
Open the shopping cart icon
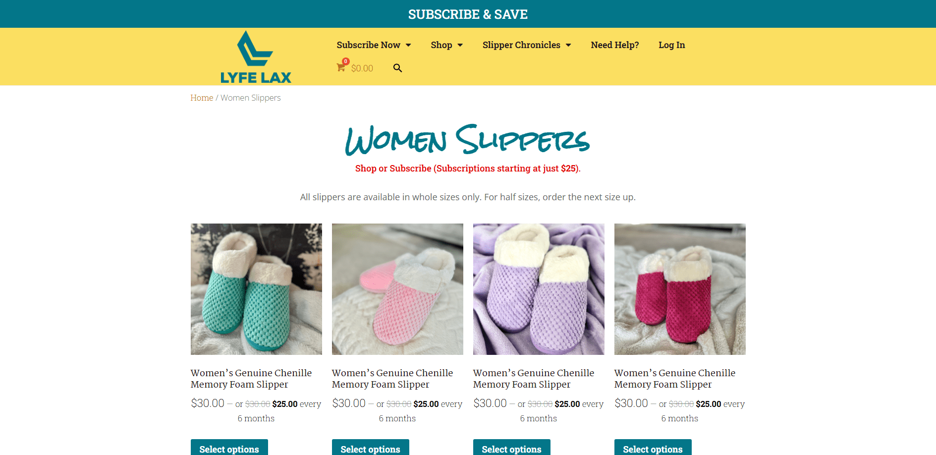coord(341,67)
